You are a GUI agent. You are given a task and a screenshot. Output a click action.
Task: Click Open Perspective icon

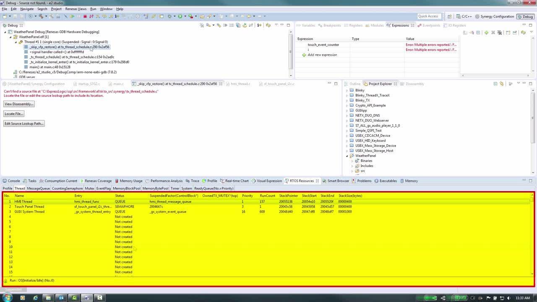point(449,16)
